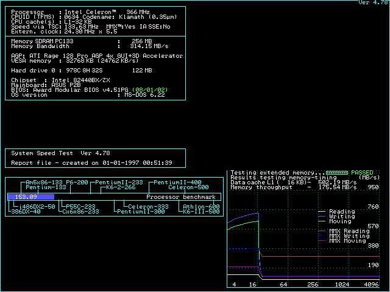The height and width of the screenshot is (292, 390).
Task: Click the Report file created on line
Action: (91, 163)
